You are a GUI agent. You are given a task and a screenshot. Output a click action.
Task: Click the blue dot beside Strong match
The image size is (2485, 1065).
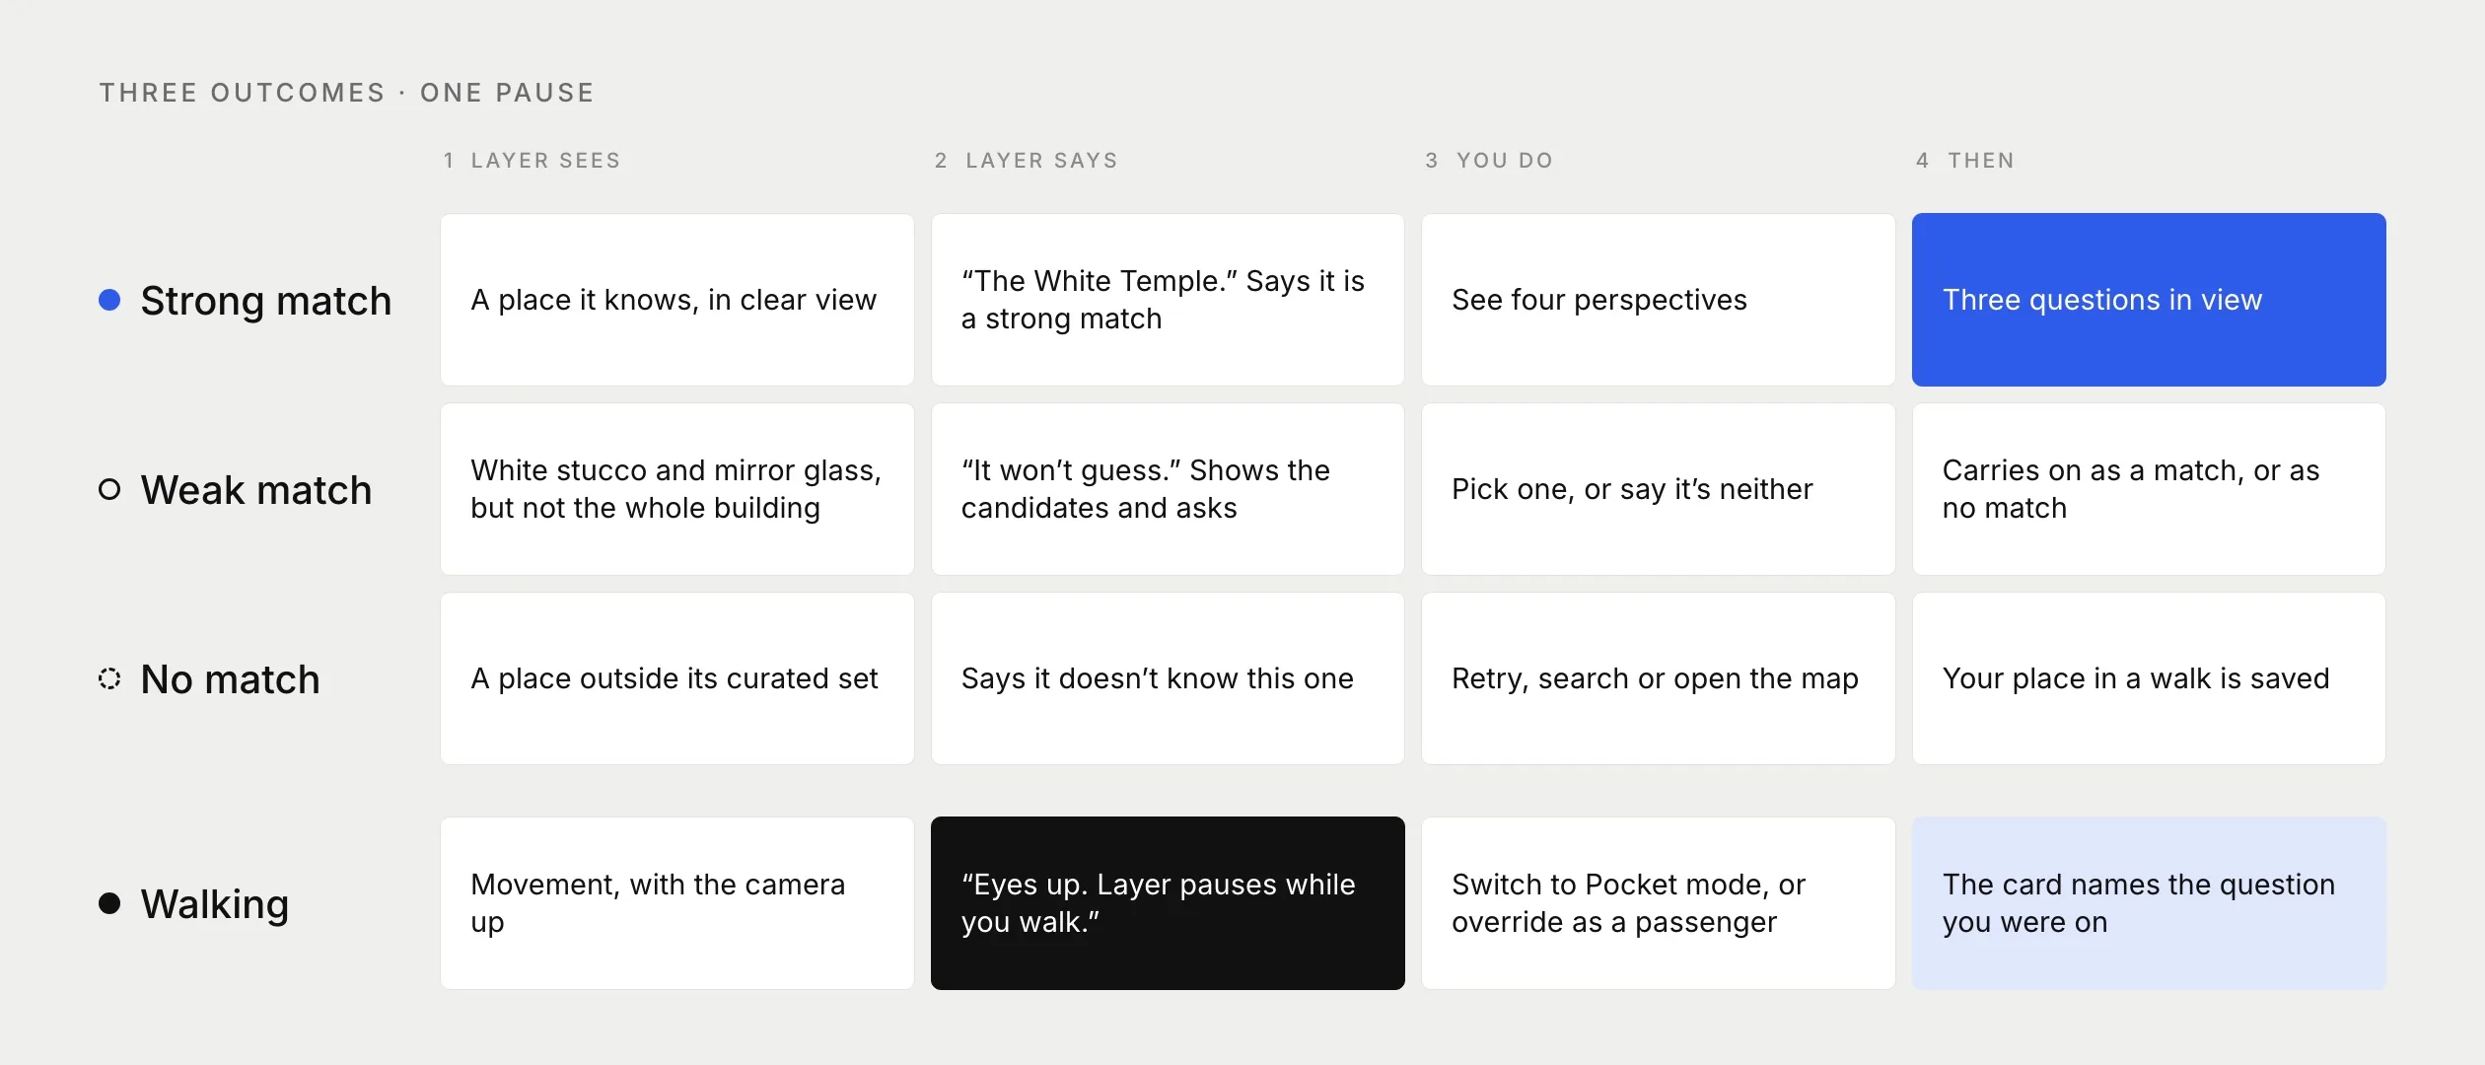point(109,300)
